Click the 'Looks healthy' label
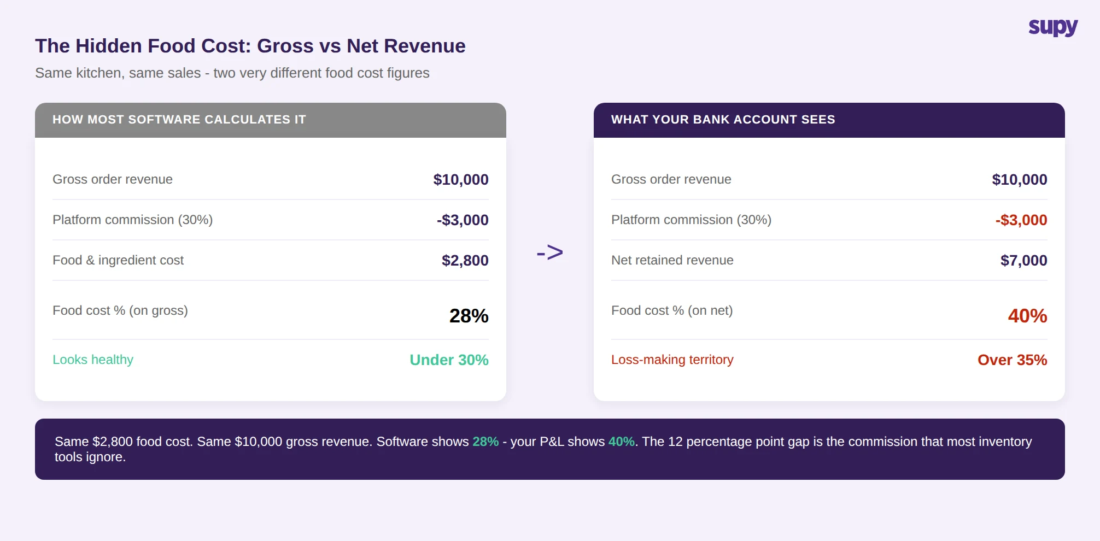 click(93, 360)
